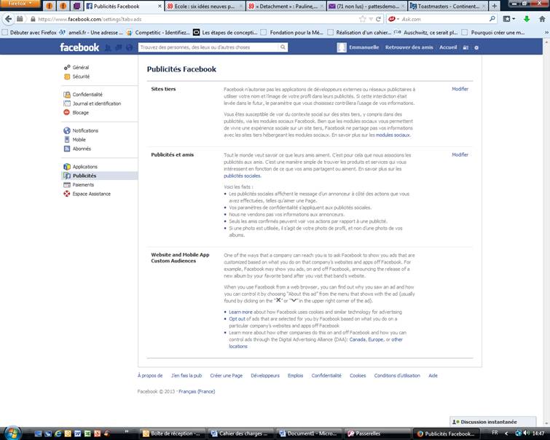Open the Firefox application menu button
The width and height of the screenshot is (550, 440).
coord(20,4)
